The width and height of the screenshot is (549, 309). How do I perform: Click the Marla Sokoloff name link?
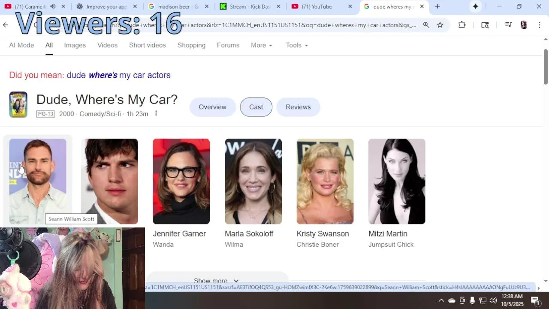(x=249, y=233)
